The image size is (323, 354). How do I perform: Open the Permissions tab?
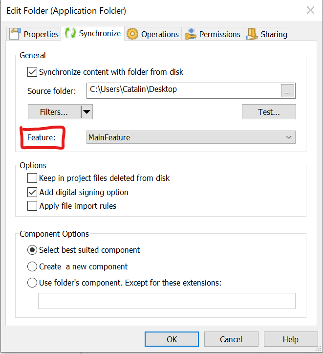point(219,34)
